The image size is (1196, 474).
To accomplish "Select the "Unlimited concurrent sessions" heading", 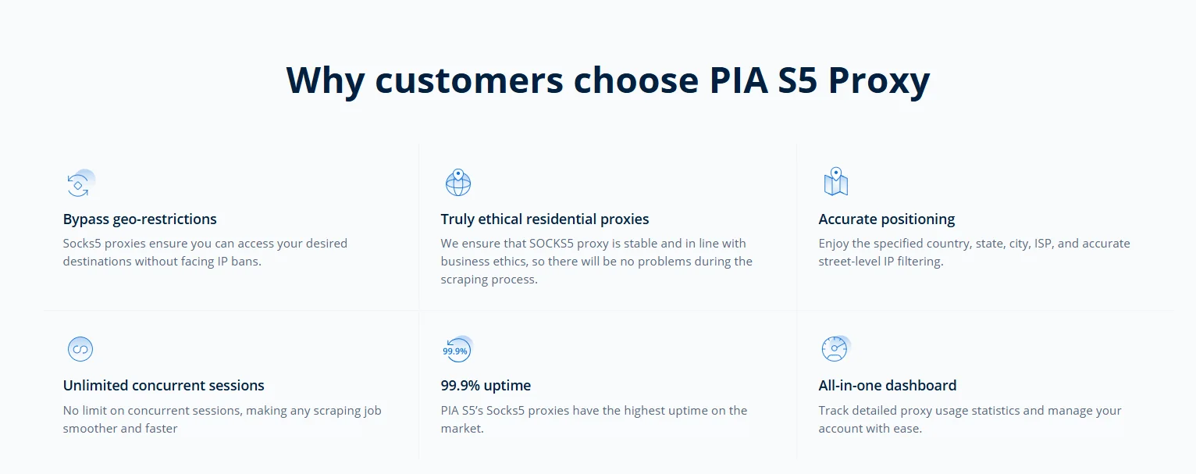I will click(x=163, y=386).
